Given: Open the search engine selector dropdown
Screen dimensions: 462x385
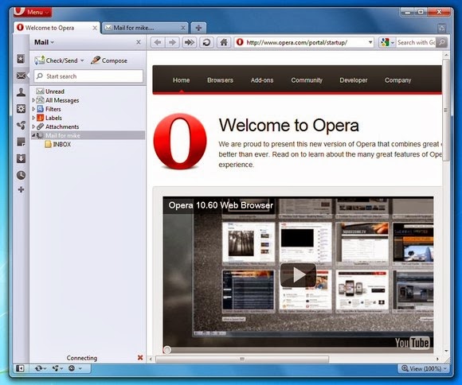Looking at the screenshot, I should 387,42.
